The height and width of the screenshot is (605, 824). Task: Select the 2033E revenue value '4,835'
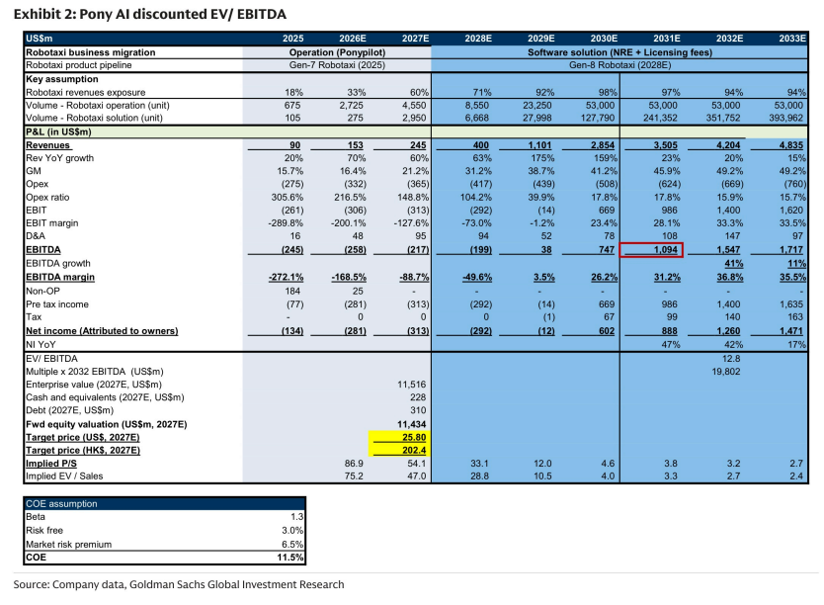[x=790, y=145]
